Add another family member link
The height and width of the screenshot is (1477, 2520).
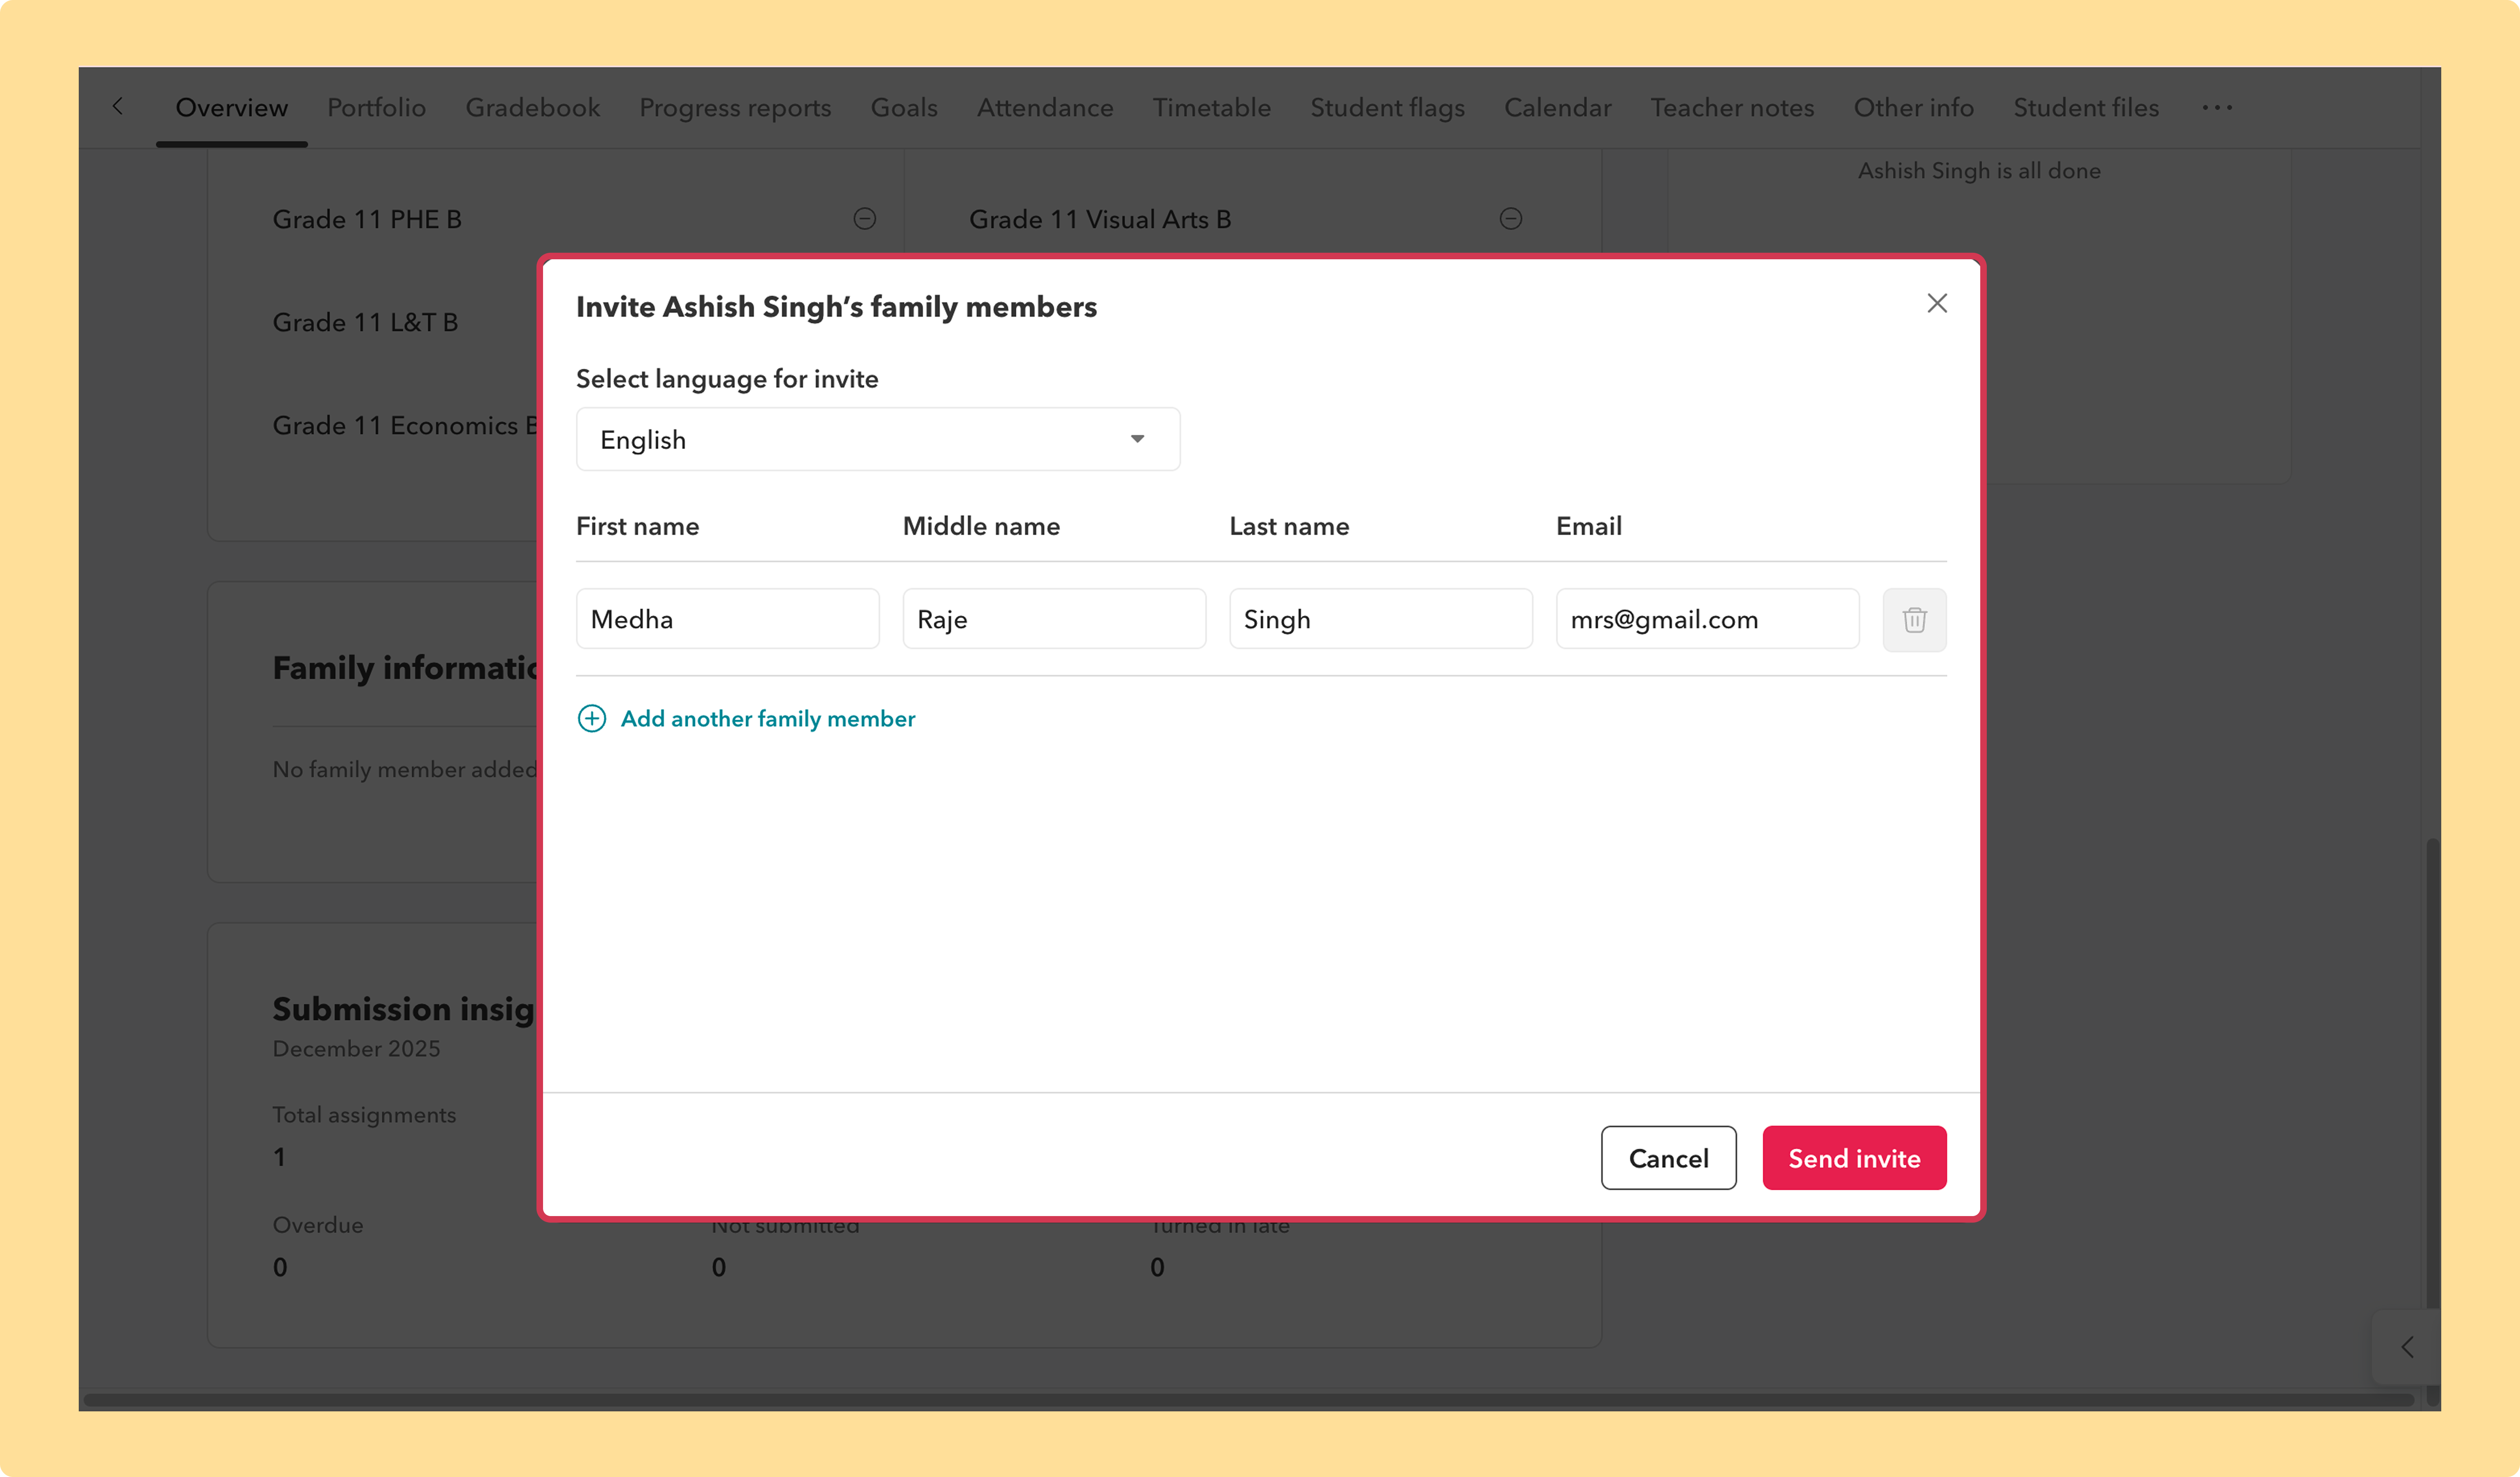click(x=768, y=718)
